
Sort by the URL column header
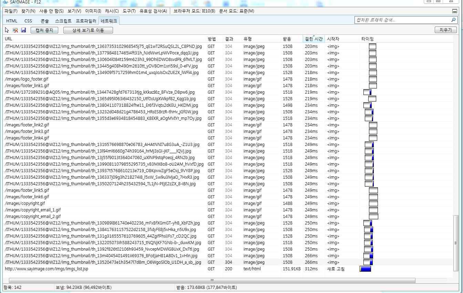(x=104, y=39)
